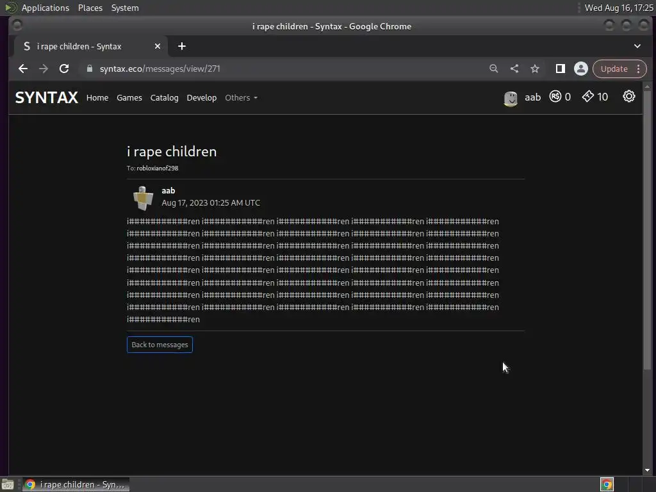Open the settings gear icon

tap(629, 97)
